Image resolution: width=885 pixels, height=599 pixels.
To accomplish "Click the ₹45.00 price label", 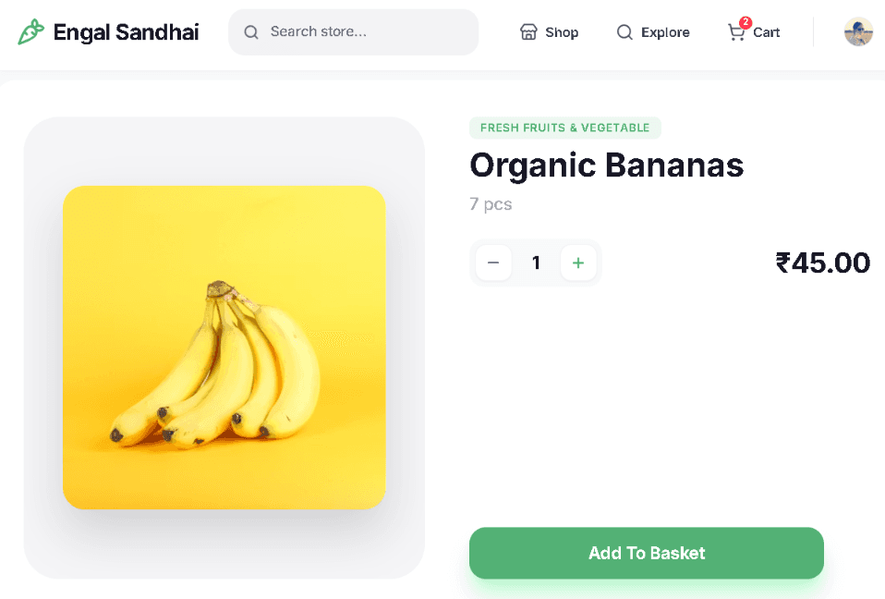I will [x=823, y=263].
